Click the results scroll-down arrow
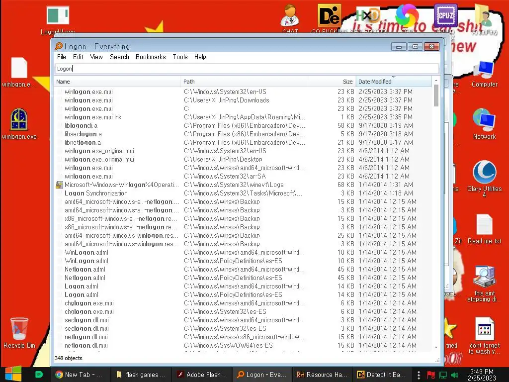The image size is (509, 382). pos(436,347)
